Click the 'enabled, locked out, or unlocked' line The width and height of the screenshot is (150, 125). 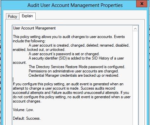coord(39,50)
